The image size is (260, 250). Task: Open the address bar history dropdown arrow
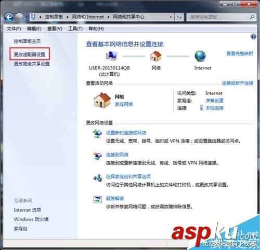point(171,17)
